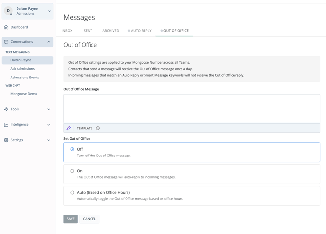Image resolution: width=326 pixels, height=234 pixels.
Task: Click inside the Out of Office Message field
Action: pyautogui.click(x=192, y=108)
